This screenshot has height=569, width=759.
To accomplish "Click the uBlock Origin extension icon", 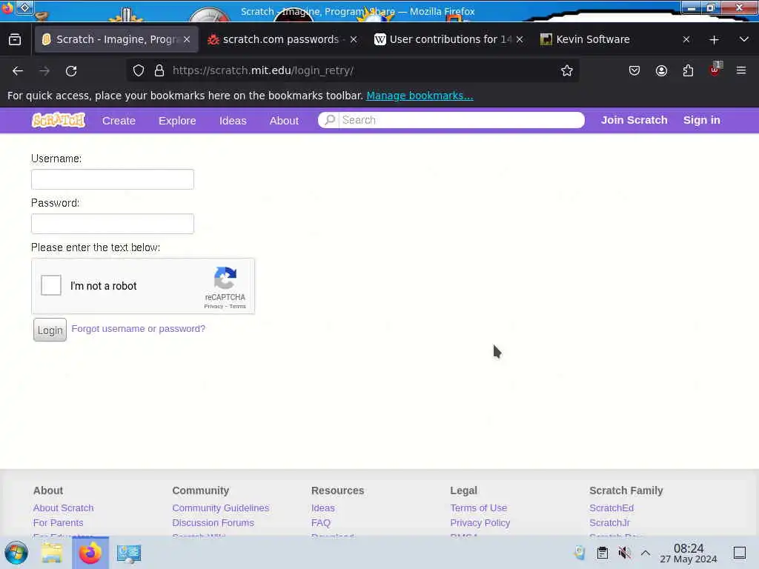I will [715, 70].
